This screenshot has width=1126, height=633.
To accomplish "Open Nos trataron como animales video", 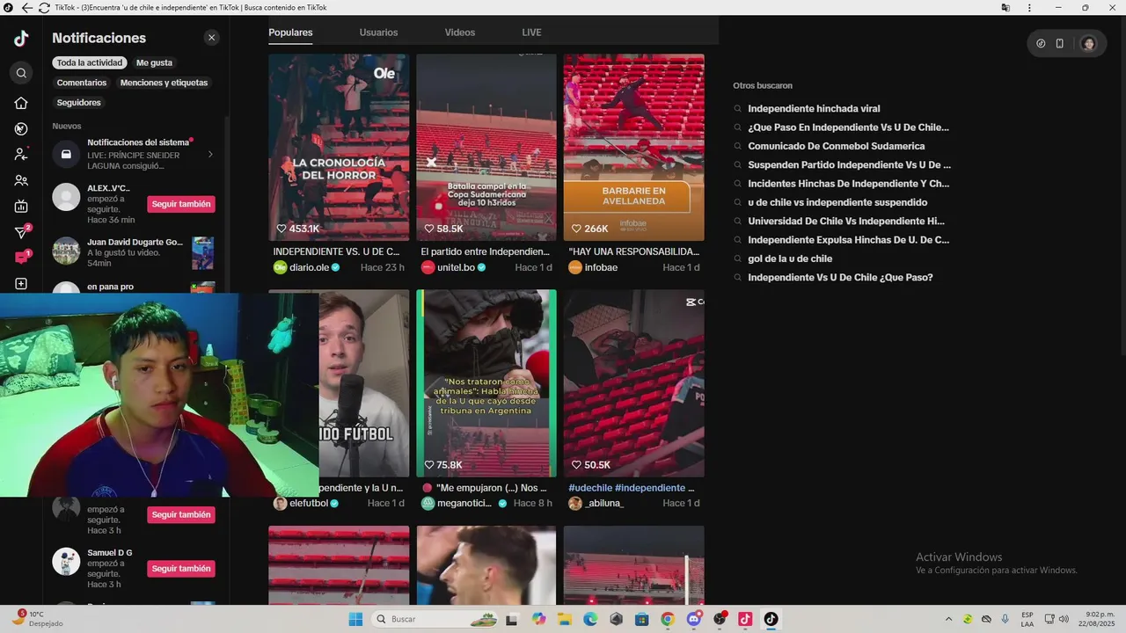I will [486, 383].
